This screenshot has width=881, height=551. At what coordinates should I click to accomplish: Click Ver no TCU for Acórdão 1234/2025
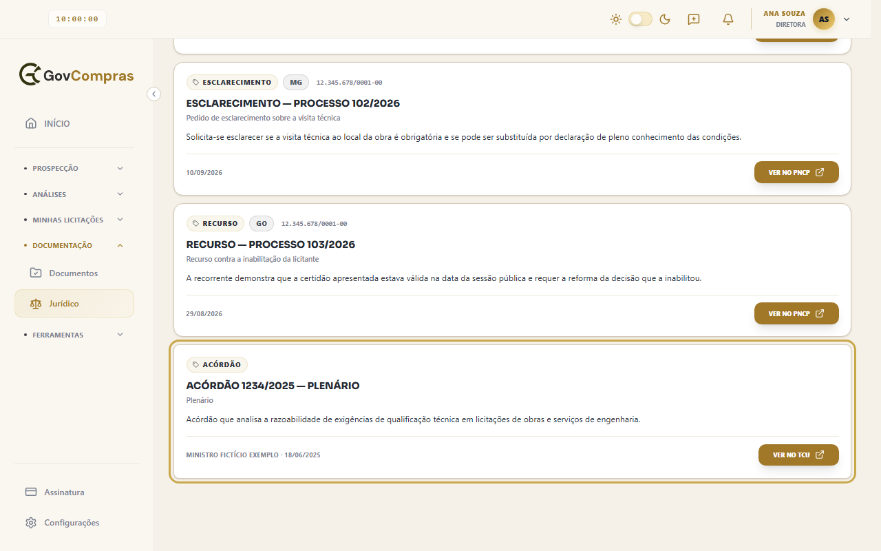tap(798, 455)
